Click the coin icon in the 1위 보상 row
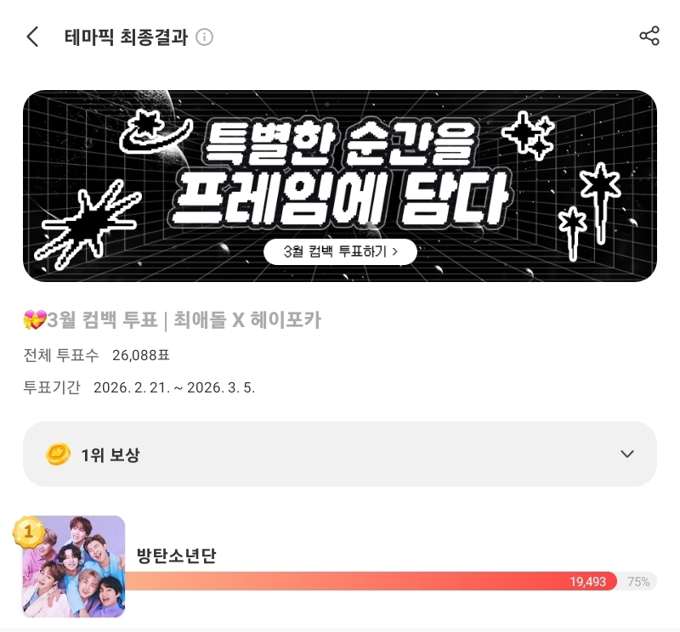The width and height of the screenshot is (680, 632). pos(57,454)
